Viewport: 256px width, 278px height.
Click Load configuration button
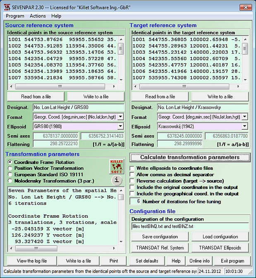(220, 237)
